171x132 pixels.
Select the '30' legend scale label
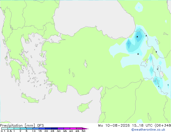point(59,131)
